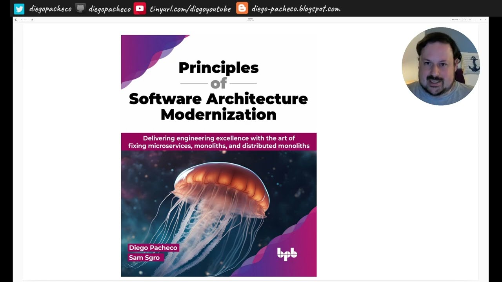Open search with the magnifier icon
Viewport: 502px width, 282px height.
pyautogui.click(x=465, y=20)
